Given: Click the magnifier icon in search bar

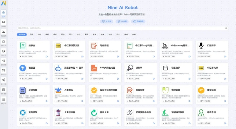Looking at the screenshot, I should (226, 28).
